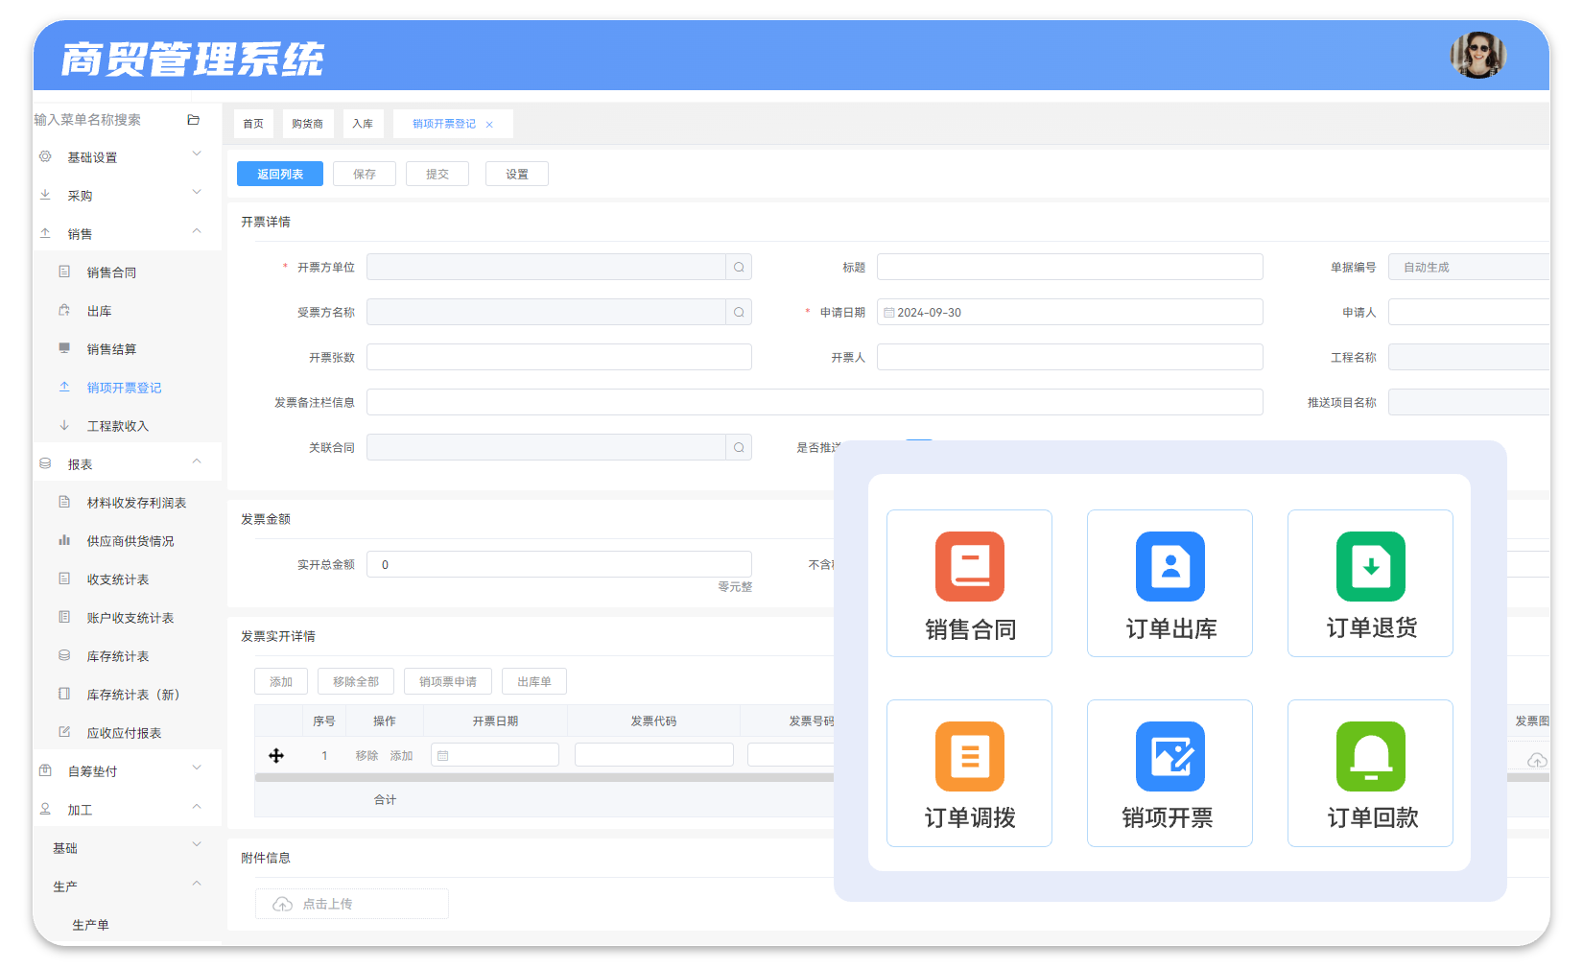Screen dimensions: 1583x969
Task: Switch to the 入库 tab
Action: tap(363, 124)
